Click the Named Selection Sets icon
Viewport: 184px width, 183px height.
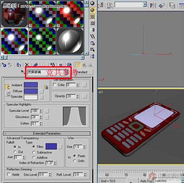(109, 6)
